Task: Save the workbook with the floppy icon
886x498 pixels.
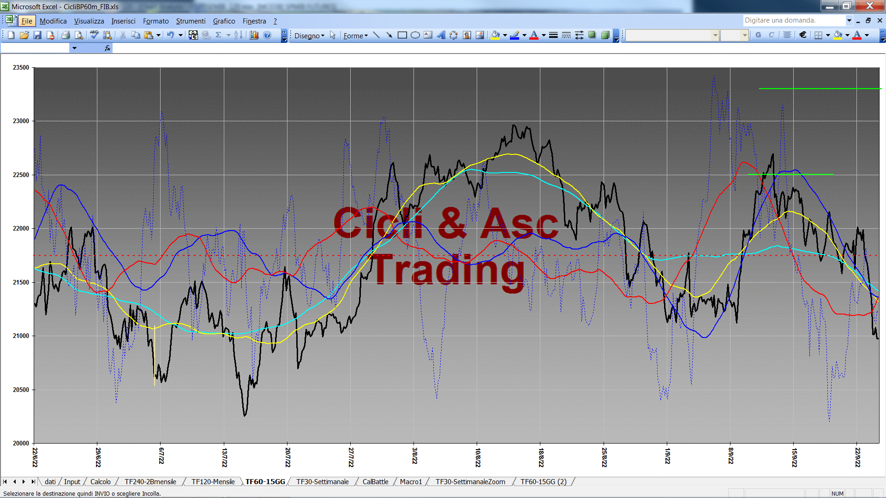Action: tap(37, 35)
